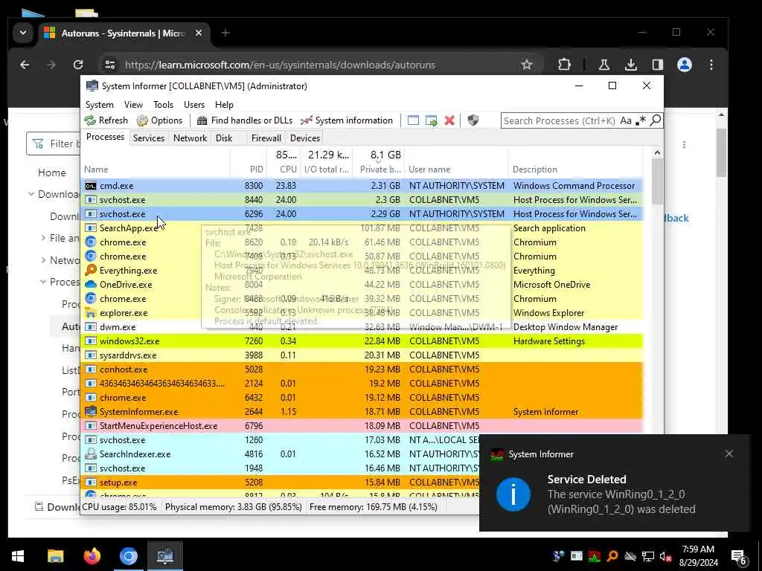This screenshot has height=571, width=762.
Task: Select the SearchApp.exe process row
Action: (x=362, y=228)
